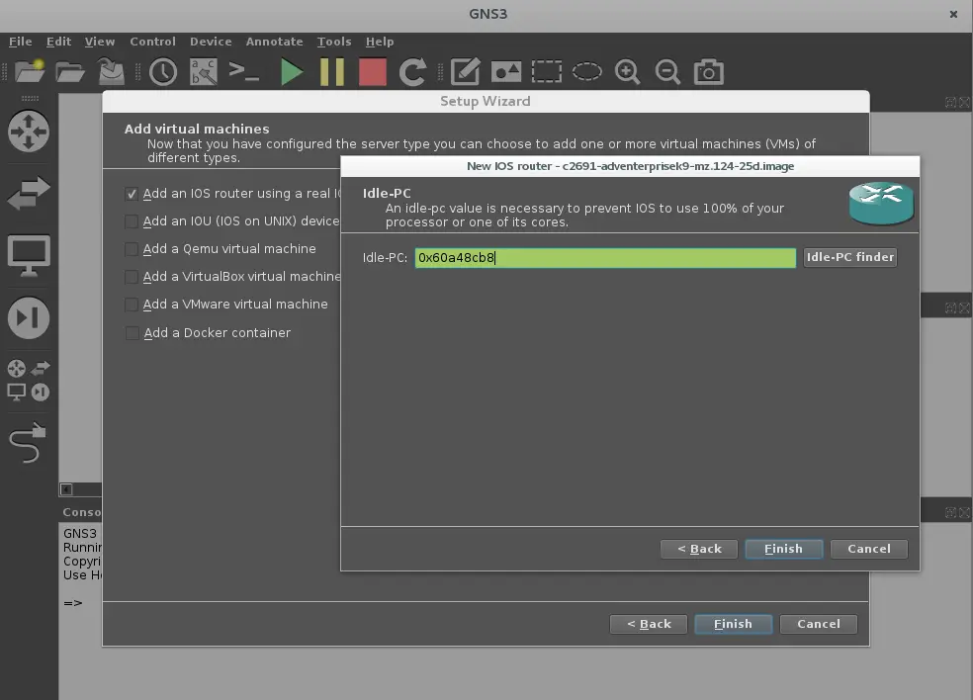
Task: Click the Zoom out magnifier icon
Action: [667, 72]
